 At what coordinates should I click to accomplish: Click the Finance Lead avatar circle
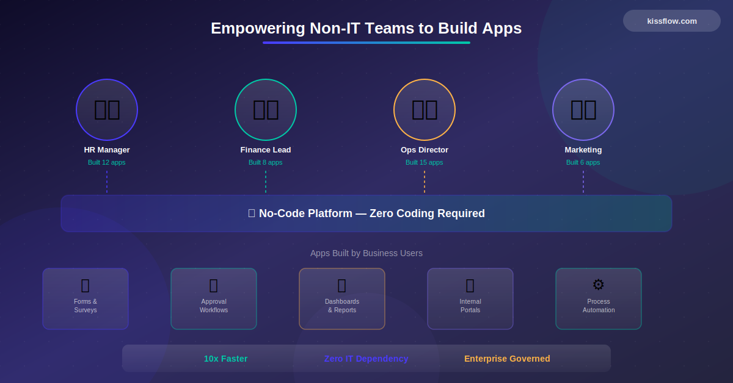[266, 110]
